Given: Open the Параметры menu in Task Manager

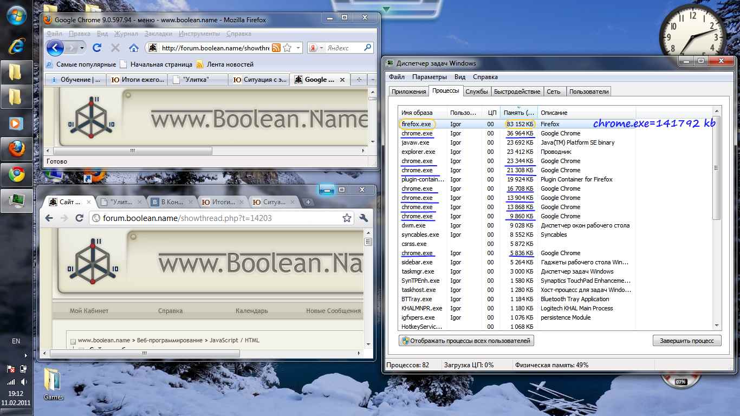Looking at the screenshot, I should (429, 77).
